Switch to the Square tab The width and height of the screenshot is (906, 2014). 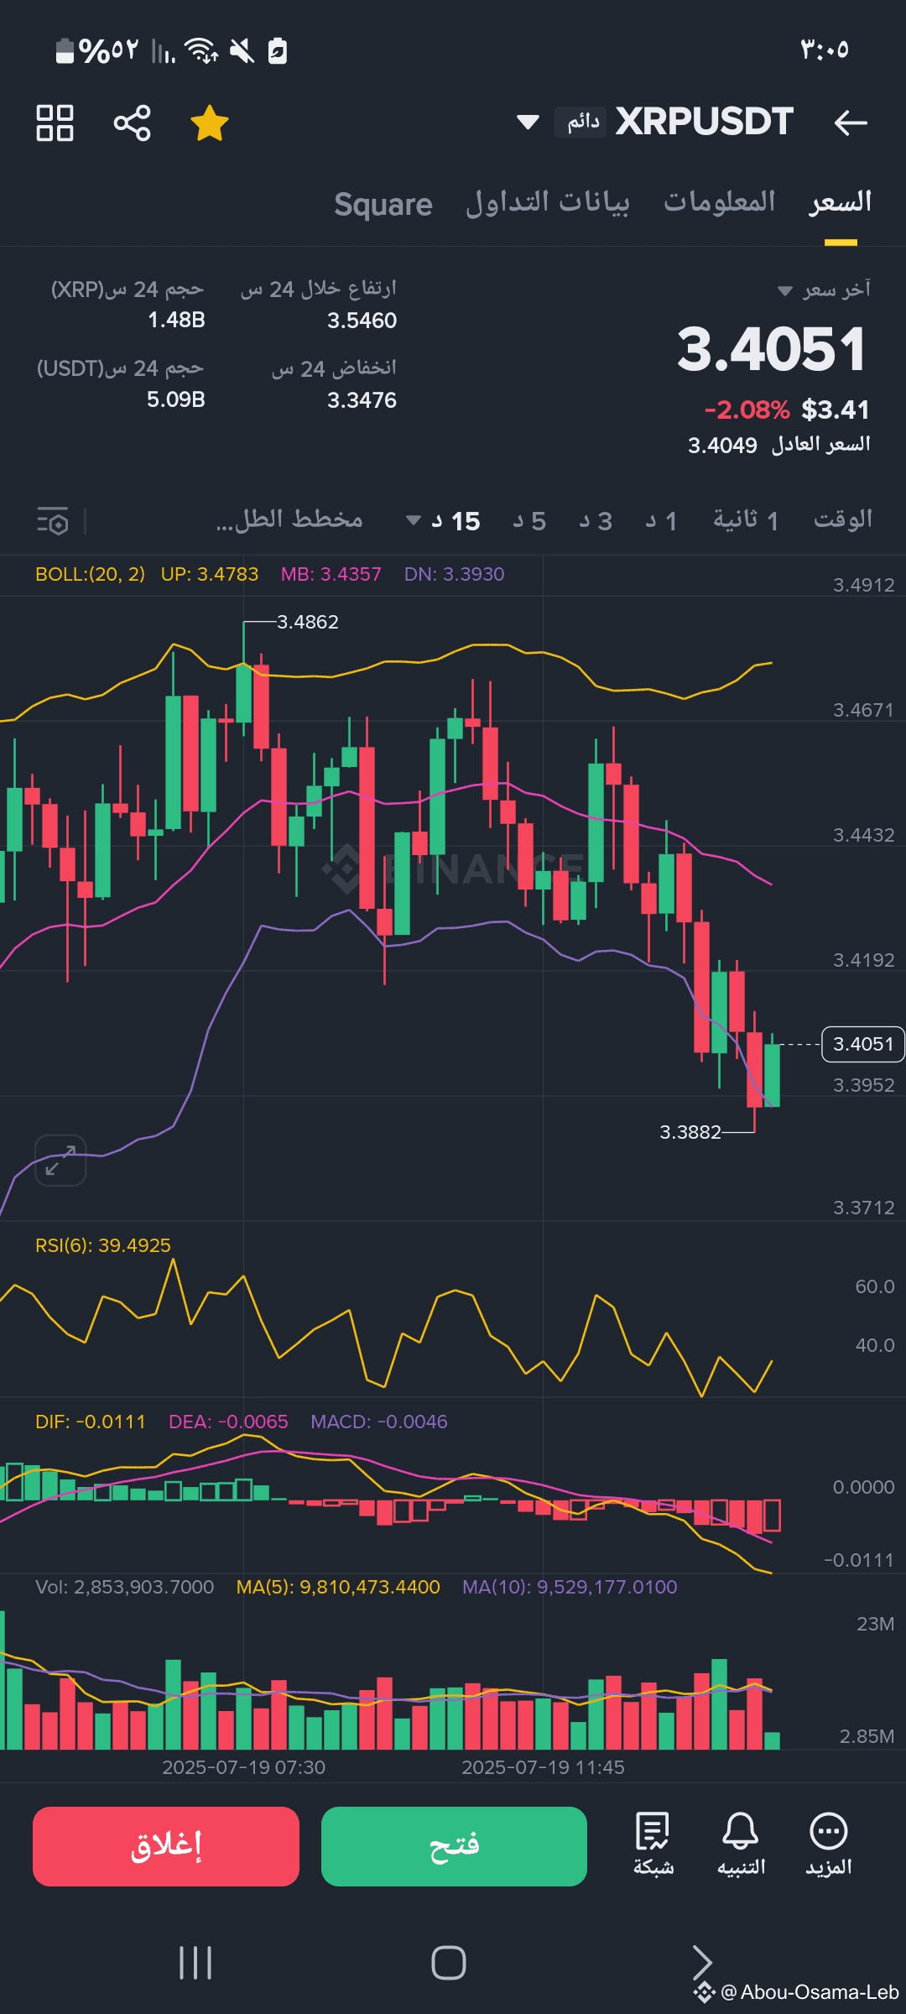[383, 204]
